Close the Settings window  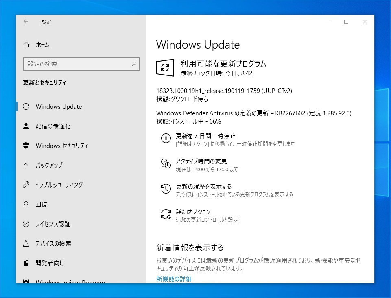coord(365,22)
